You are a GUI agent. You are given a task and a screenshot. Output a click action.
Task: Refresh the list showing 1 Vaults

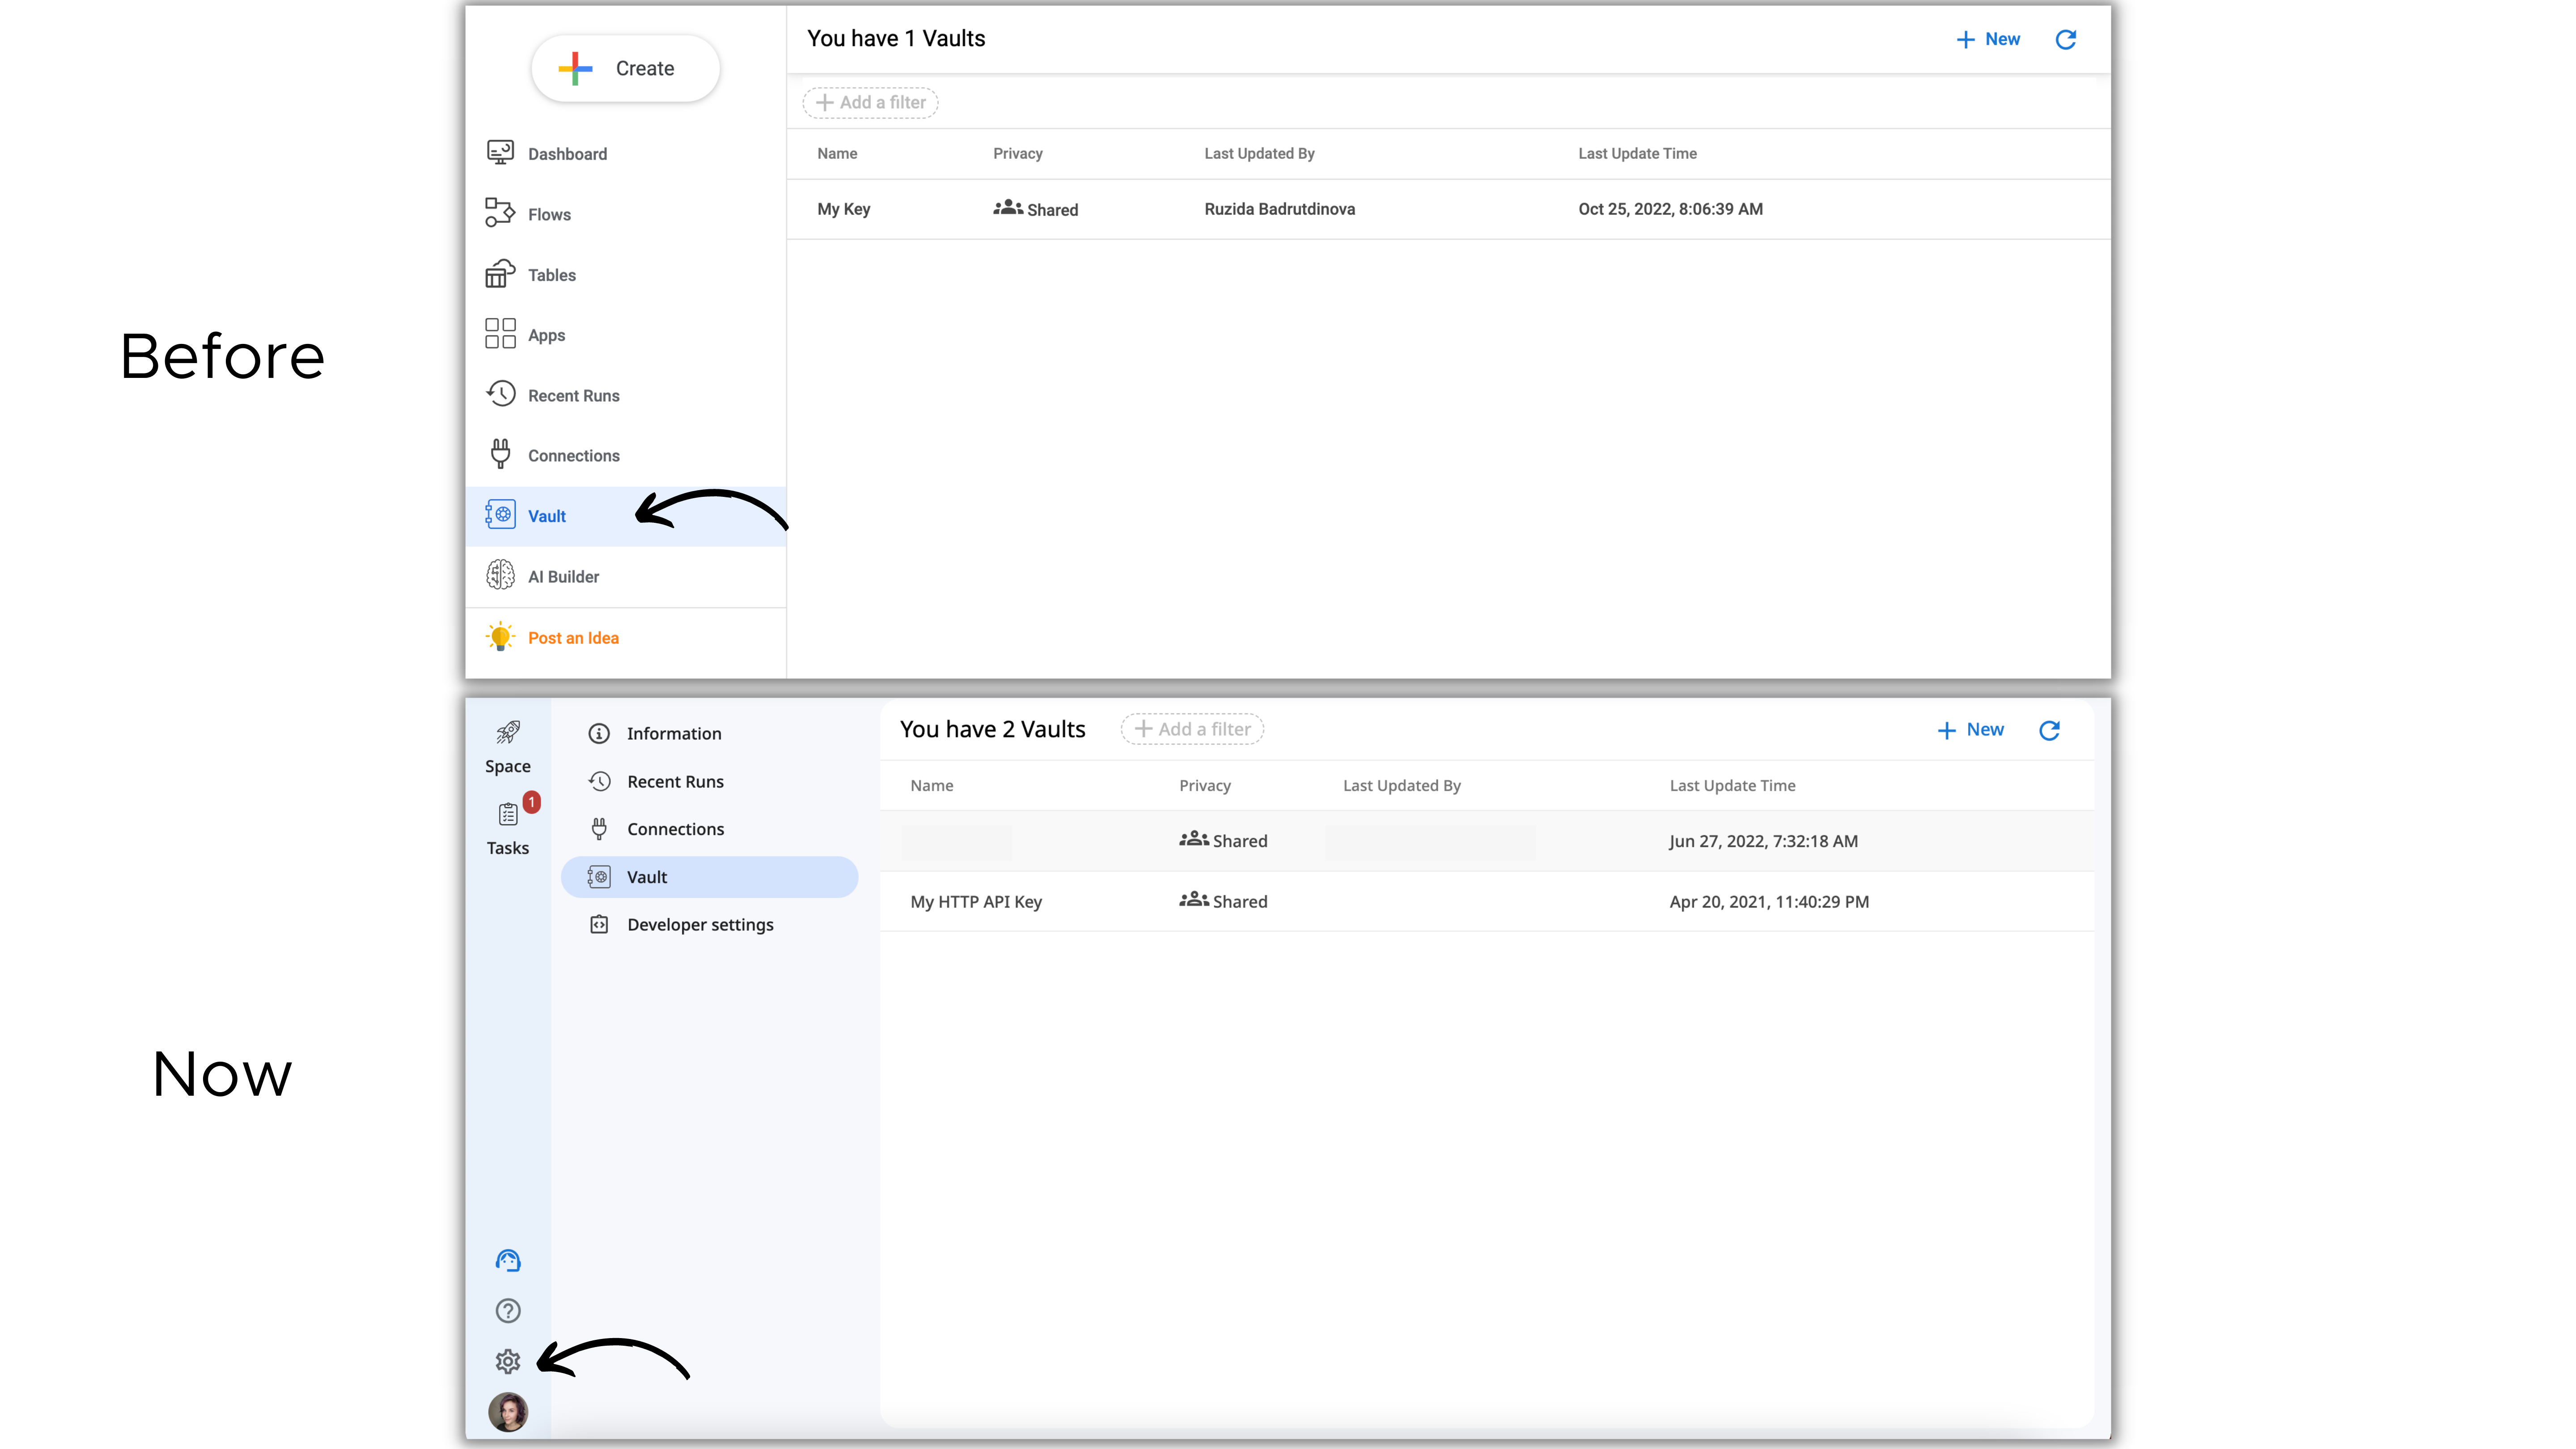[x=2065, y=39]
